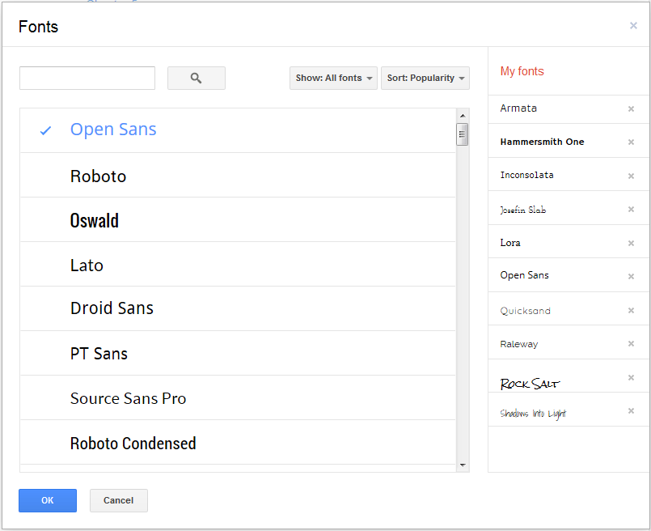Select Roboto Condensed in the list
The image size is (651, 531).
click(238, 443)
